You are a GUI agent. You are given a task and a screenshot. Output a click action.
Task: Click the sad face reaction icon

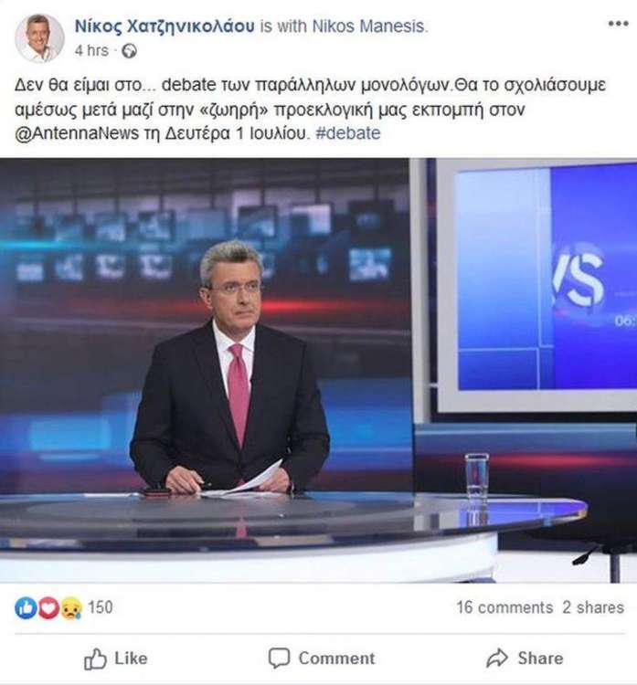click(71, 607)
